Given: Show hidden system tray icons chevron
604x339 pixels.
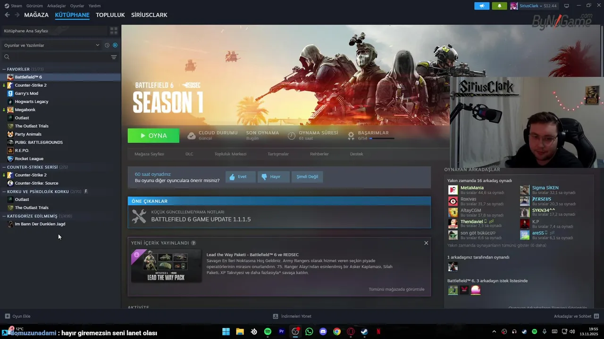Looking at the screenshot, I should [x=494, y=331].
